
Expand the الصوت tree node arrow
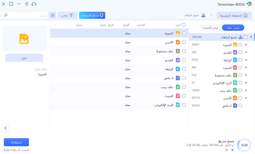(x=246, y=67)
